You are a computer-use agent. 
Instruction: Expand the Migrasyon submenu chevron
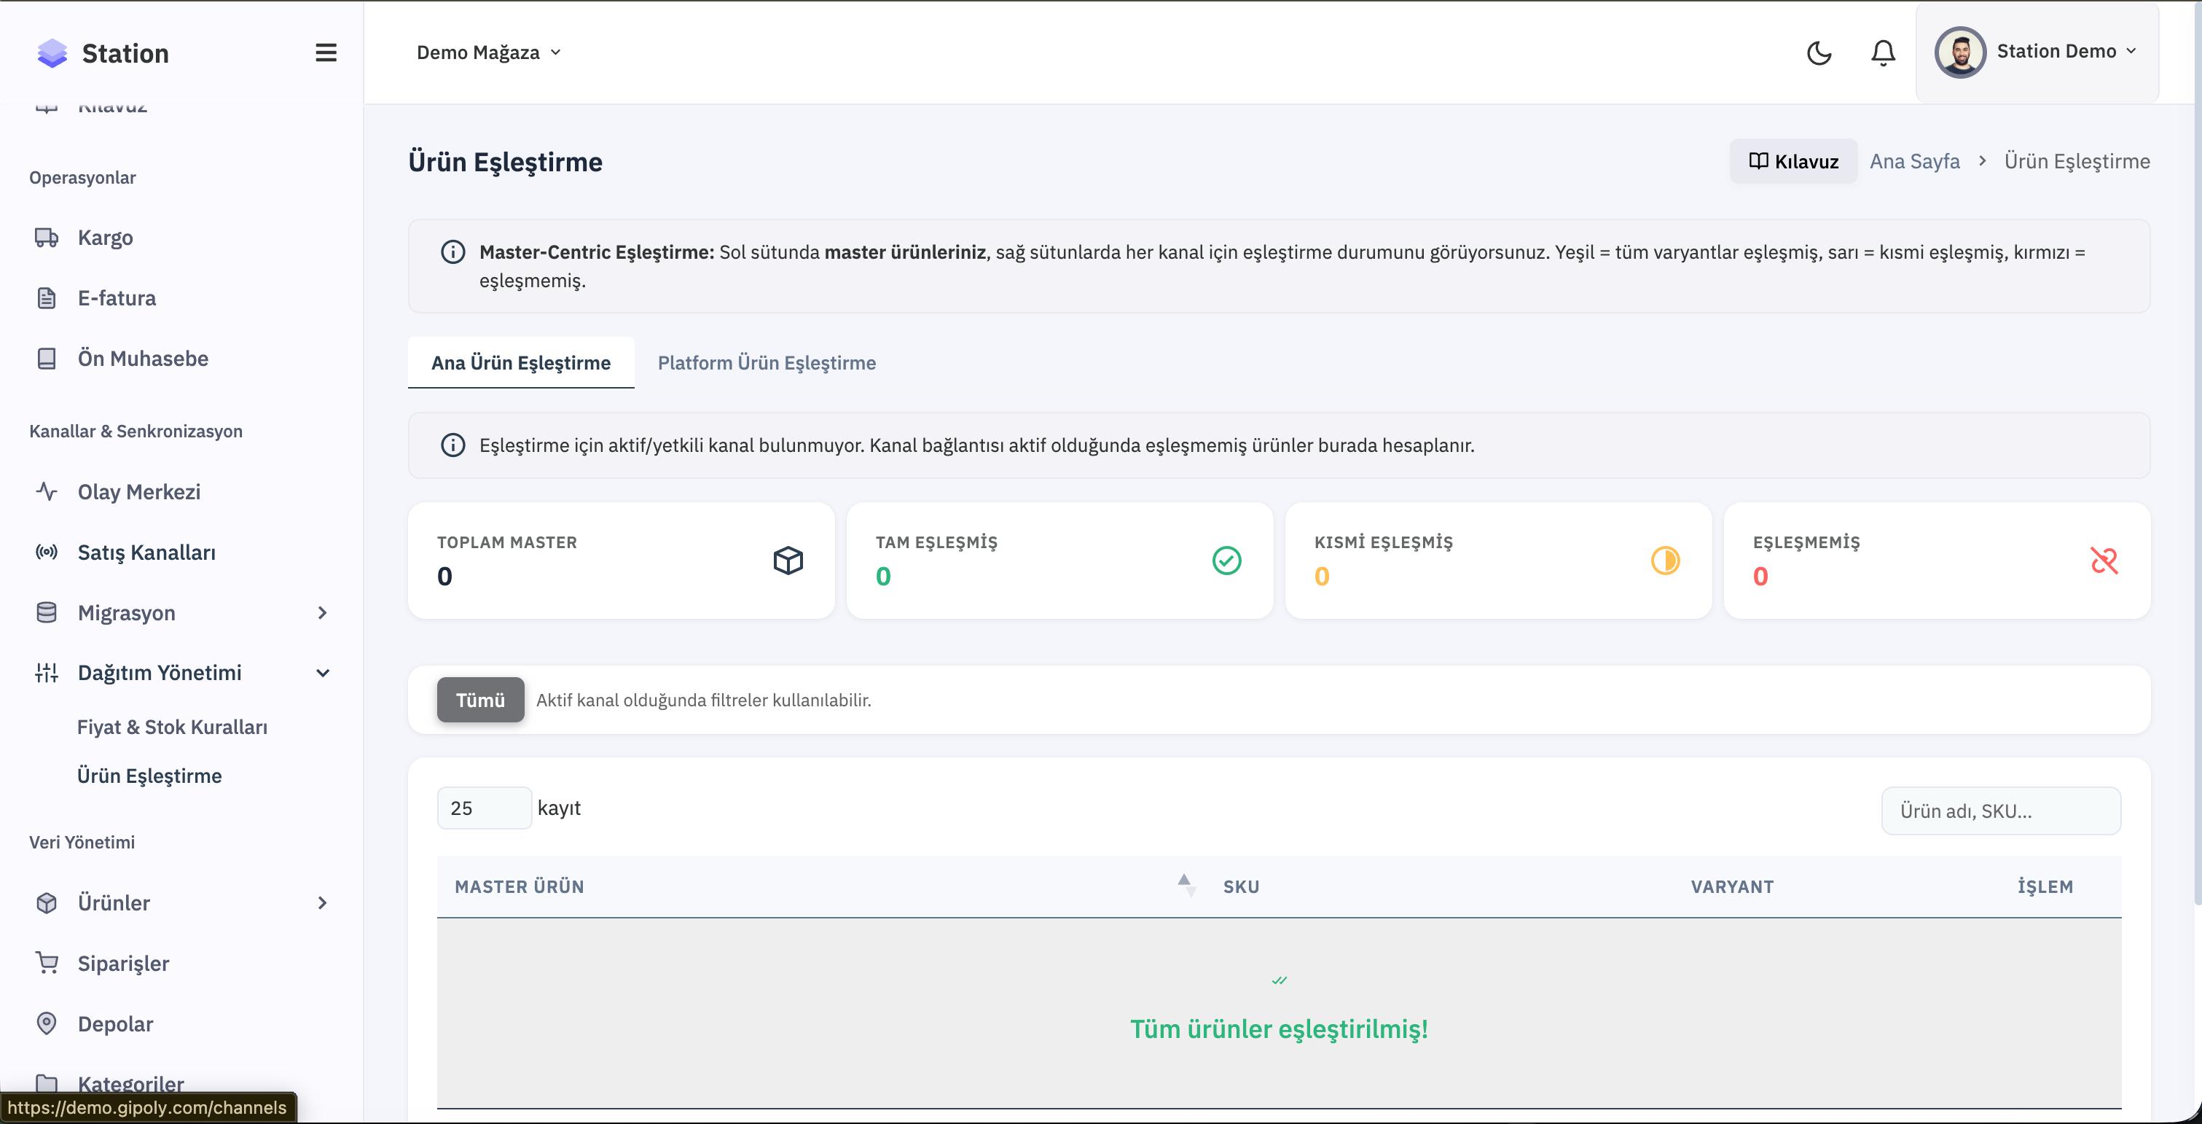tap(322, 612)
